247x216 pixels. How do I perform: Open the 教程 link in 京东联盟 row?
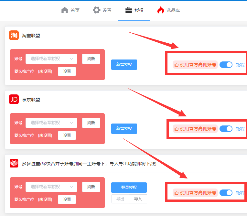240,129
